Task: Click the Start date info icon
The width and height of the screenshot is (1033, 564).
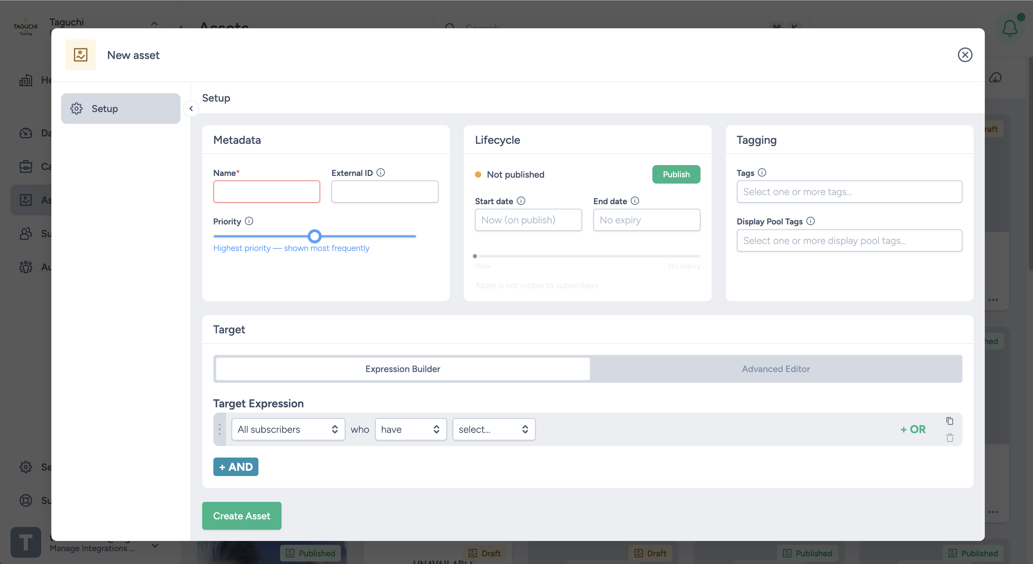Action: click(x=521, y=201)
